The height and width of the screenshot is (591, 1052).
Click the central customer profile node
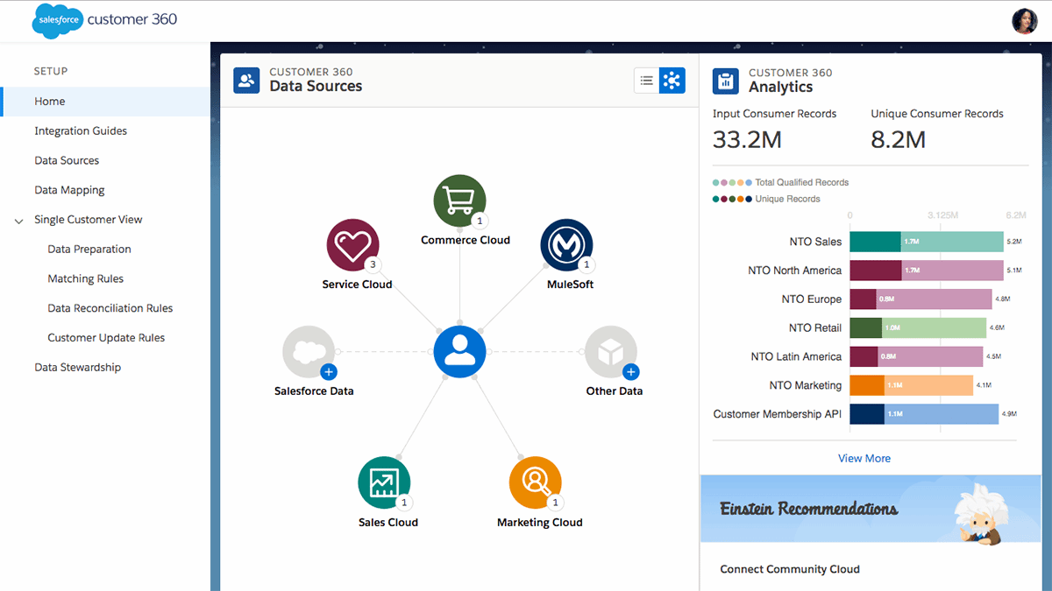(459, 351)
